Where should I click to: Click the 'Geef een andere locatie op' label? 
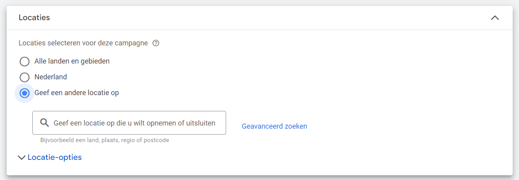tap(77, 93)
